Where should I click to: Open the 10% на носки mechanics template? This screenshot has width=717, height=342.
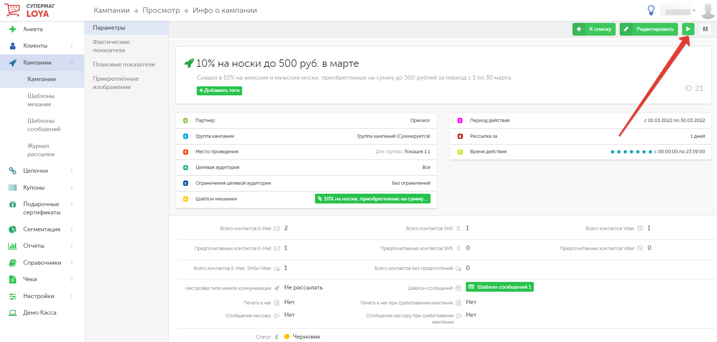pos(372,199)
